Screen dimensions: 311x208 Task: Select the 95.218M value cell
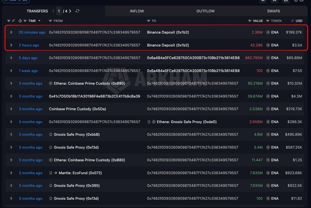pos(255,84)
